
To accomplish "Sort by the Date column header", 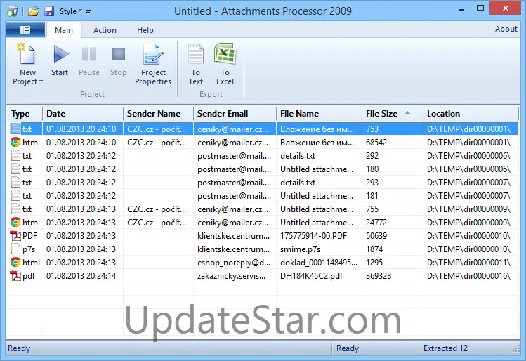I will click(83, 114).
